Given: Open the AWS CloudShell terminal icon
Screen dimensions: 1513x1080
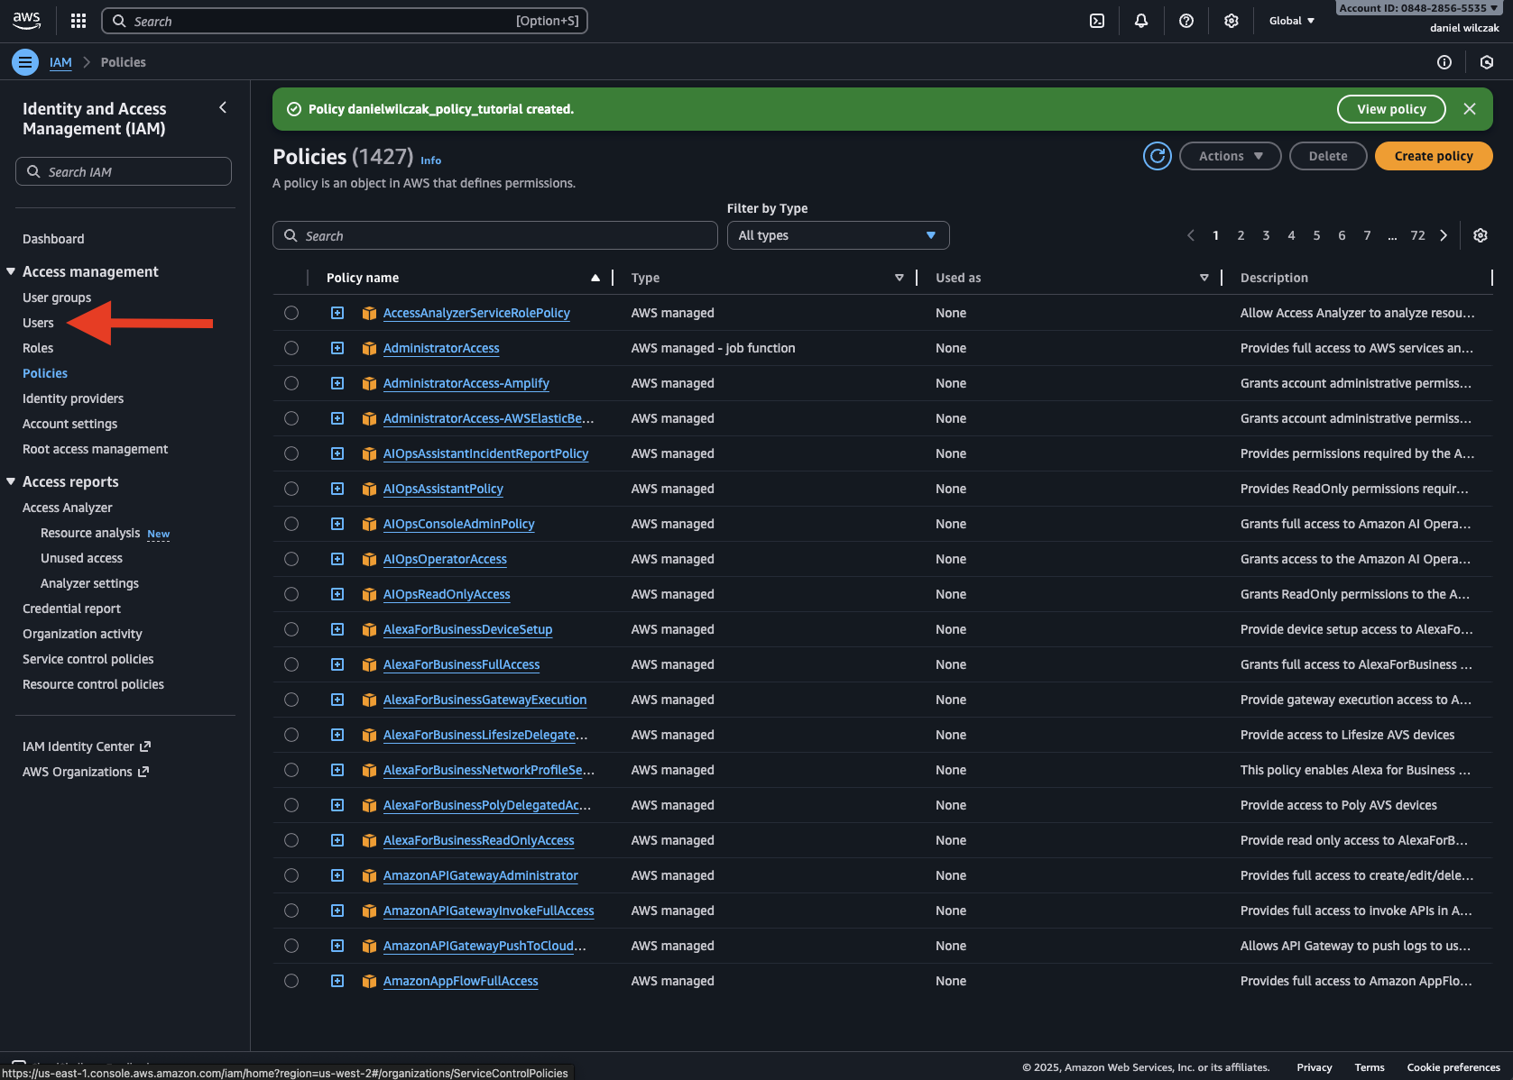Looking at the screenshot, I should click(x=1097, y=21).
